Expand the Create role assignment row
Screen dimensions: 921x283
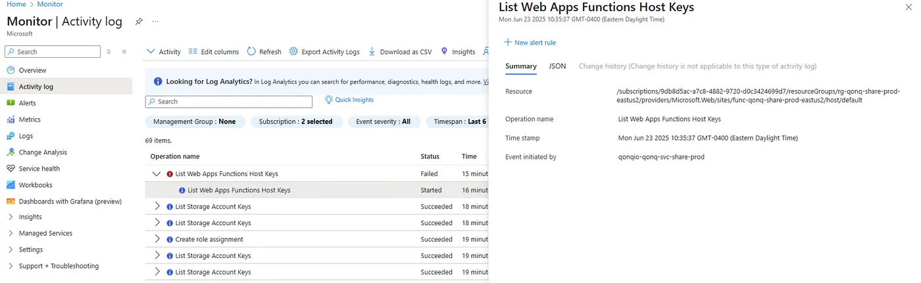click(x=157, y=239)
